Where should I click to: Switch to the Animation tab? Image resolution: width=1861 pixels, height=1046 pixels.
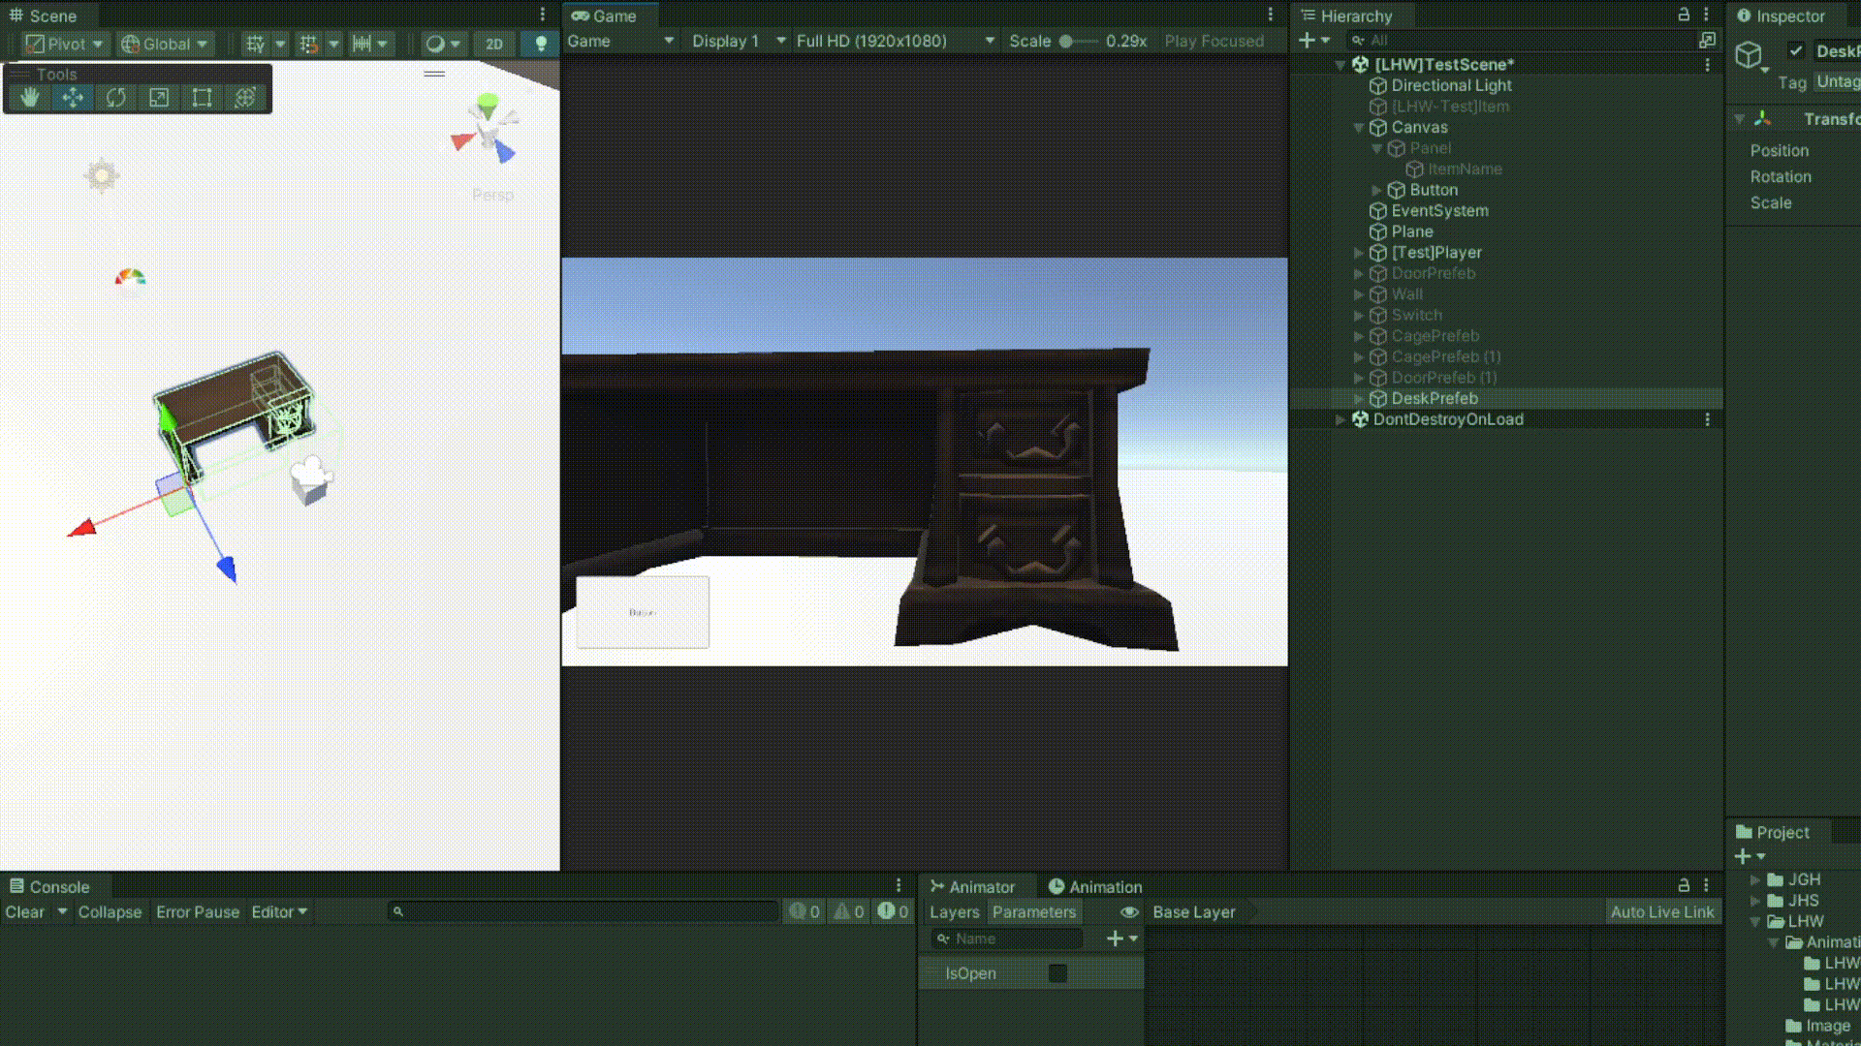coord(1094,886)
